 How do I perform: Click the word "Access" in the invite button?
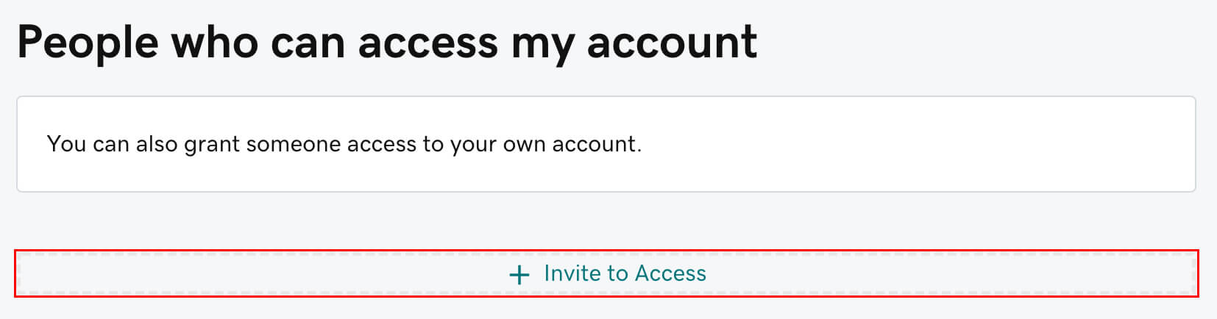(670, 273)
